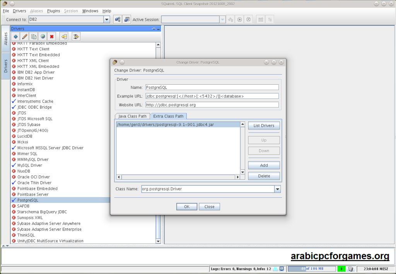The image size is (396, 274).
Task: Click the Website URL input field
Action: click(212, 105)
